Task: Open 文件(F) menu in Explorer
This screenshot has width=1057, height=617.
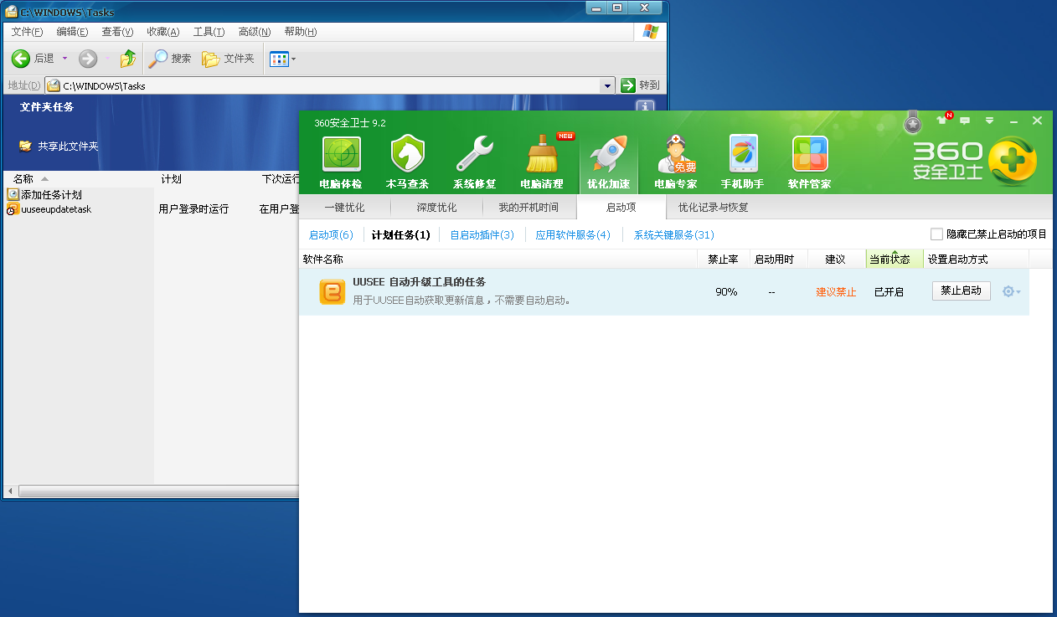Action: click(x=27, y=32)
